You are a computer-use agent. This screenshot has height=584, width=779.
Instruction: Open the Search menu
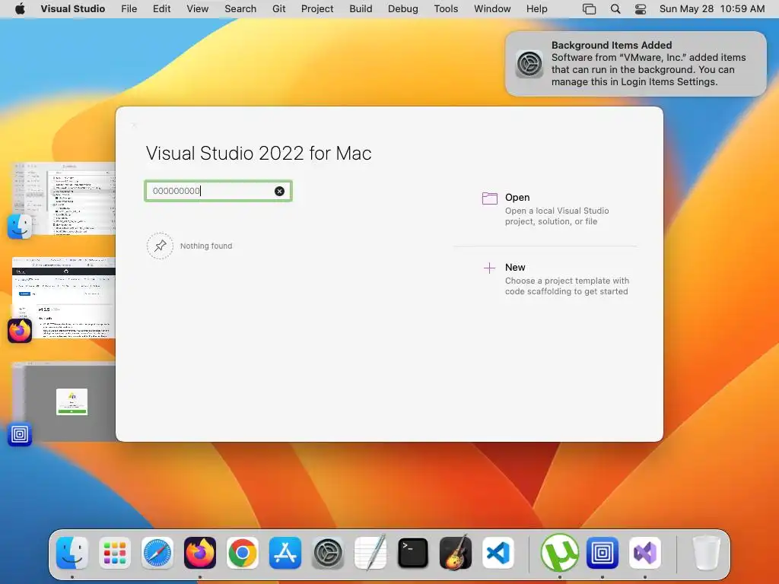pos(240,9)
